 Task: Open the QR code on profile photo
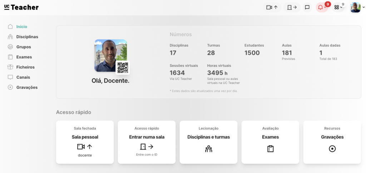123,68
